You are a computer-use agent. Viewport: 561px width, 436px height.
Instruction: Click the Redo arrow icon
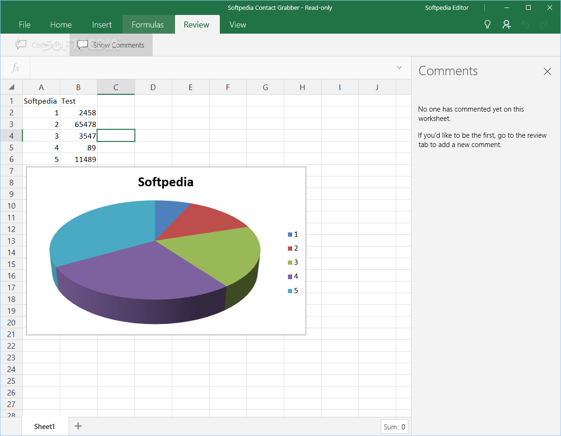(x=544, y=24)
